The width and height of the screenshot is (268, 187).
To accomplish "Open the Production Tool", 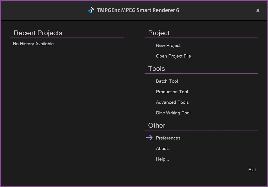I will click(172, 92).
